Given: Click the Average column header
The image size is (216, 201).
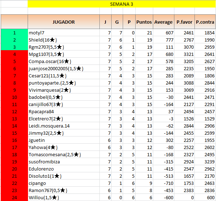Looking at the screenshot, I should [x=163, y=22].
